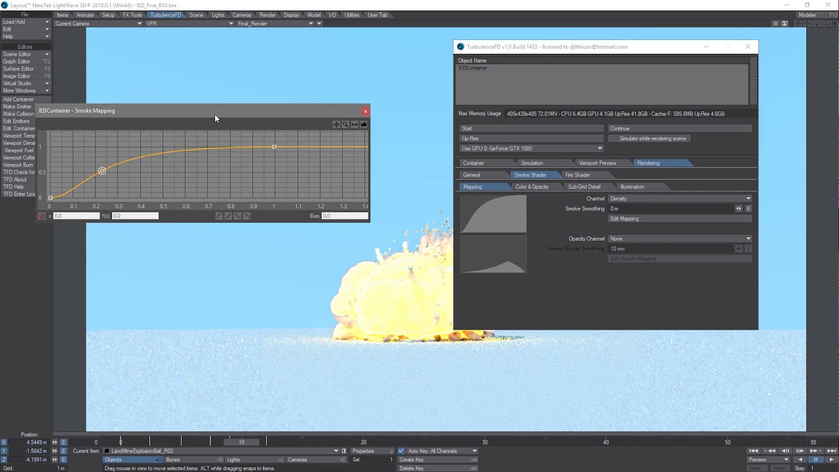Toggle X position axis button
Viewport: 839px width, 472px height.
[x=4, y=442]
